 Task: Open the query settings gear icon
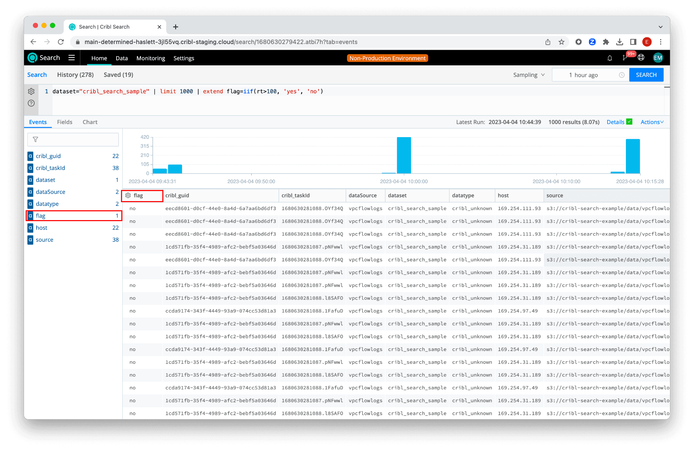31,91
